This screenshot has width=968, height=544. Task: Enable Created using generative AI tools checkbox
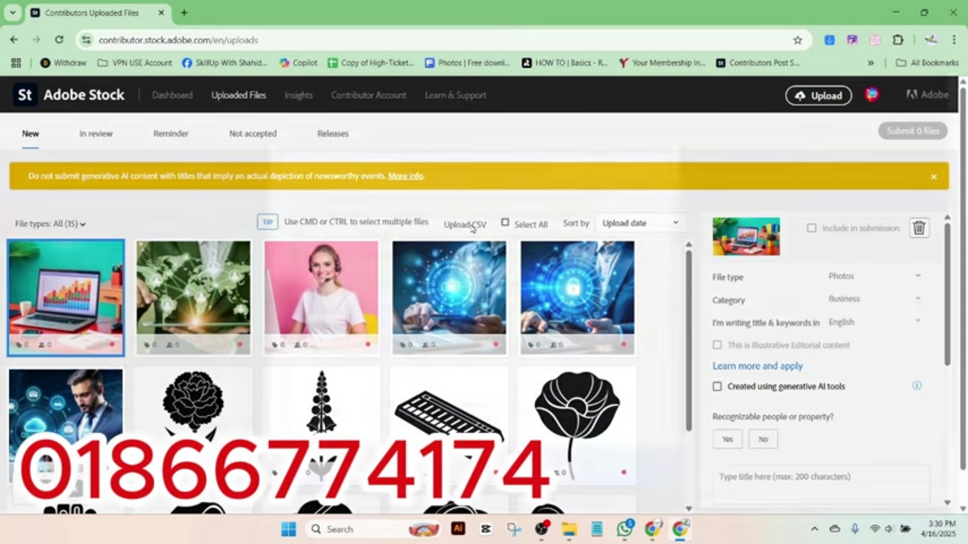[x=717, y=386]
